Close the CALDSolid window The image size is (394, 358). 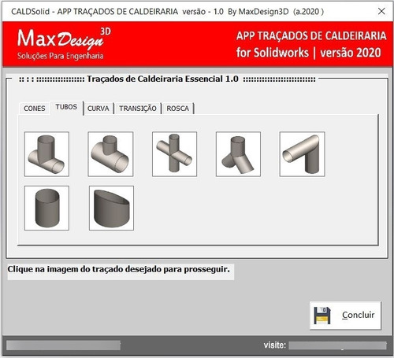[381, 11]
